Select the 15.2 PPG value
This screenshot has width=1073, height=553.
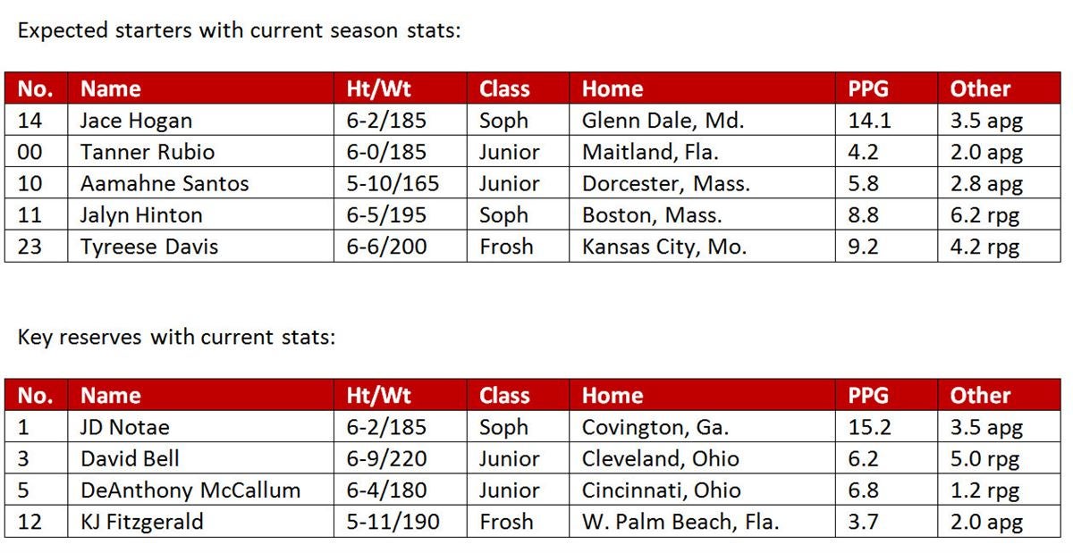pyautogui.click(x=869, y=427)
